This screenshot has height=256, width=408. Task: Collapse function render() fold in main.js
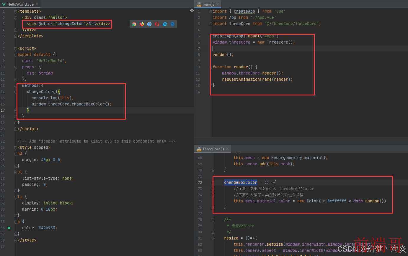tap(211, 67)
